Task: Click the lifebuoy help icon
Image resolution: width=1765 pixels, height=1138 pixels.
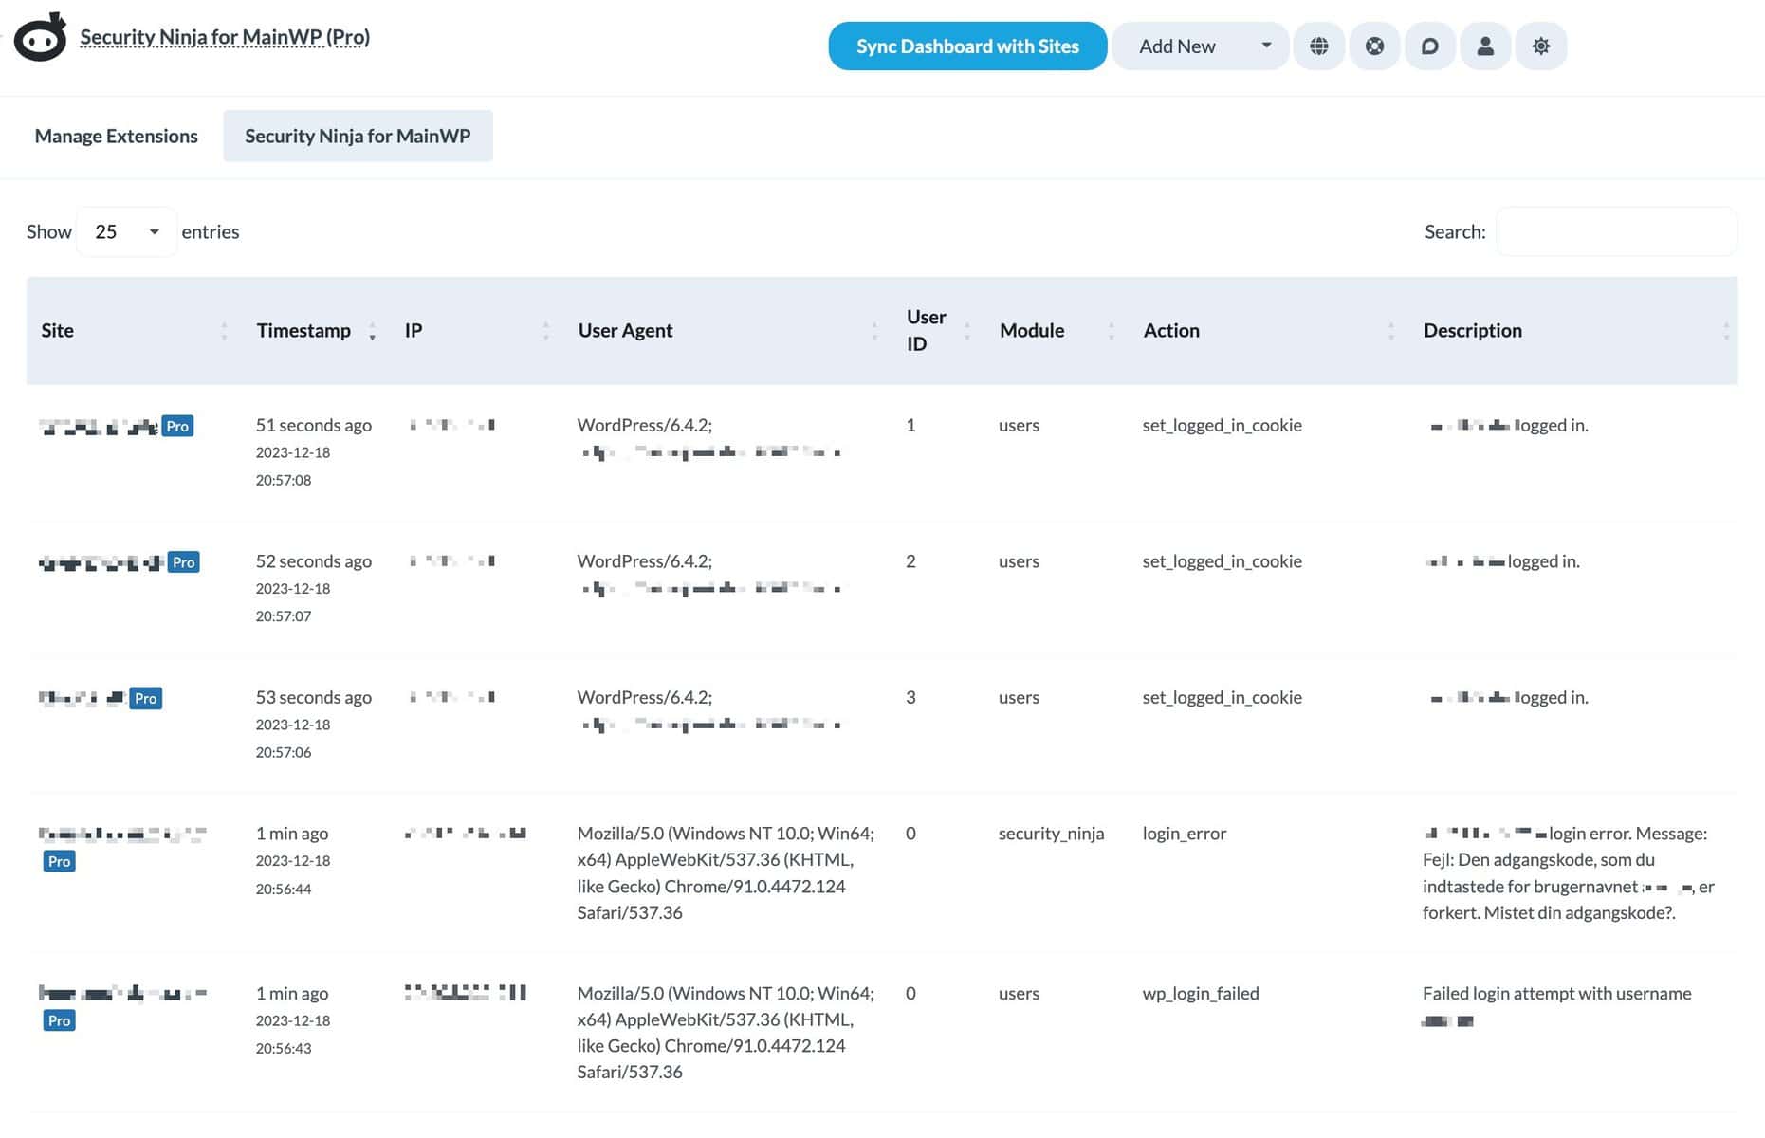Action: [x=1374, y=46]
